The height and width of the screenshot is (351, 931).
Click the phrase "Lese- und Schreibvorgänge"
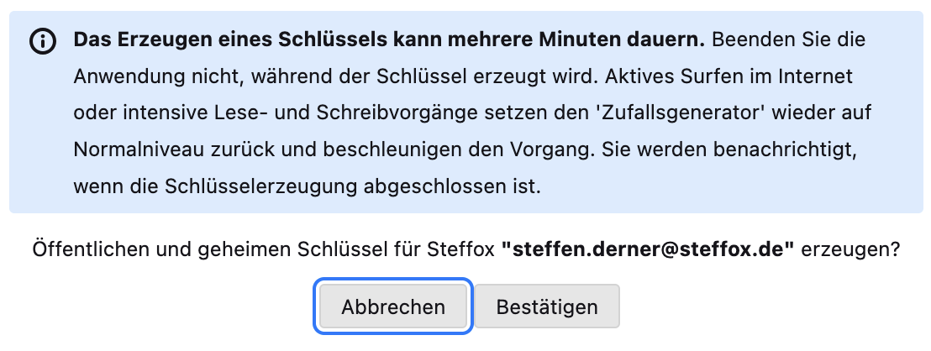coord(339,113)
